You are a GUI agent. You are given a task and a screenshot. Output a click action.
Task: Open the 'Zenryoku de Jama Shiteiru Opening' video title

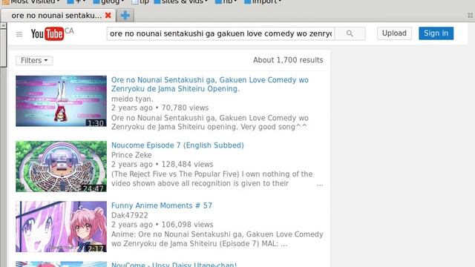[209, 85]
